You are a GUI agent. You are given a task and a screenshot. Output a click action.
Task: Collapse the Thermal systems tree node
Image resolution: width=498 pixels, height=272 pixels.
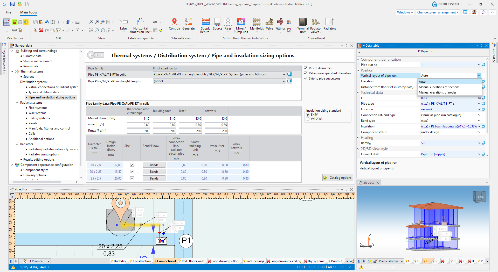[x=12, y=71]
